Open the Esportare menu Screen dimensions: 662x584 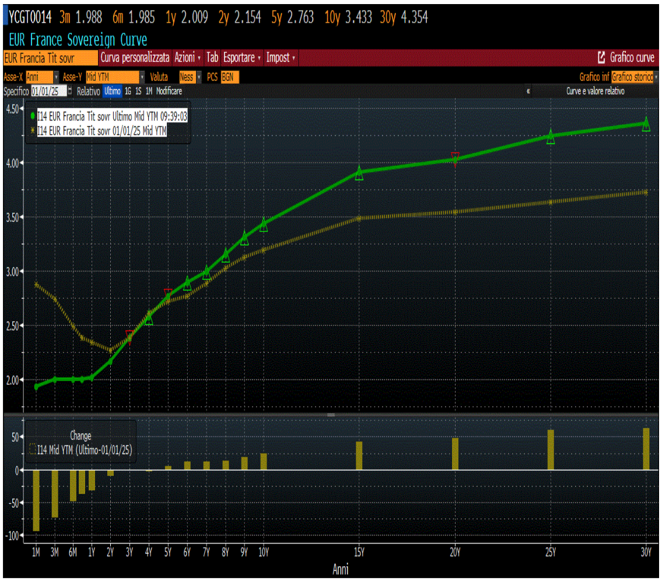(x=242, y=57)
